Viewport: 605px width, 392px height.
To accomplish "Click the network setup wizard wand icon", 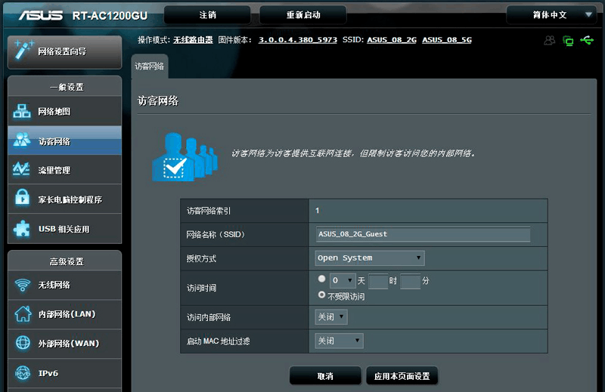I will click(23, 51).
